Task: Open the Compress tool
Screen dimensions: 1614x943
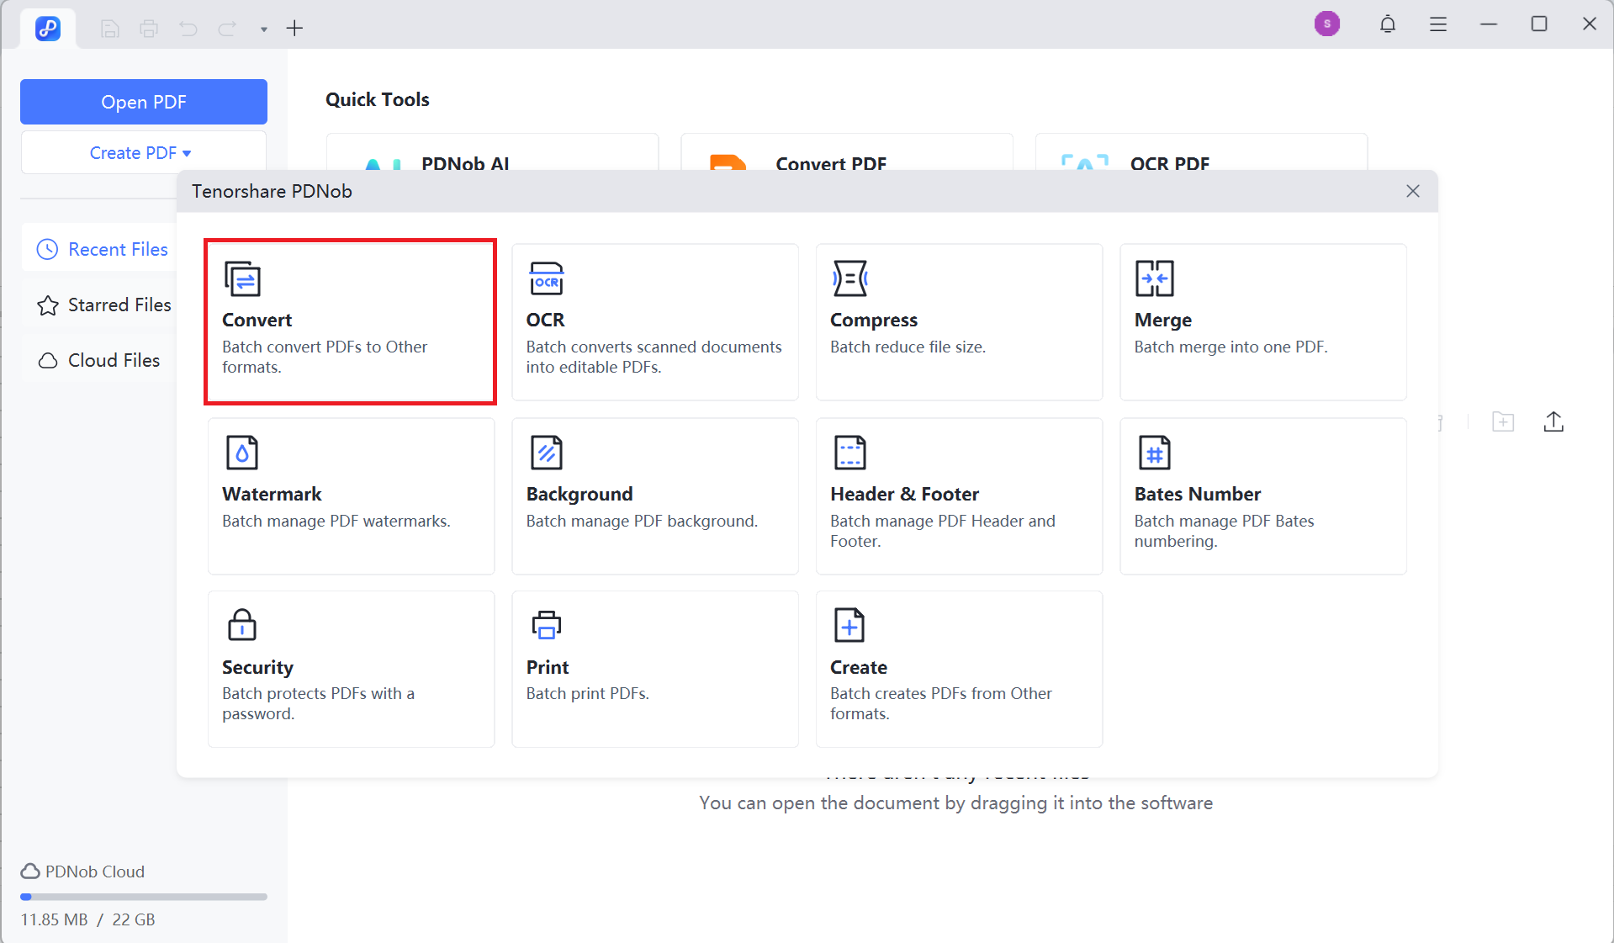Action: pos(958,321)
